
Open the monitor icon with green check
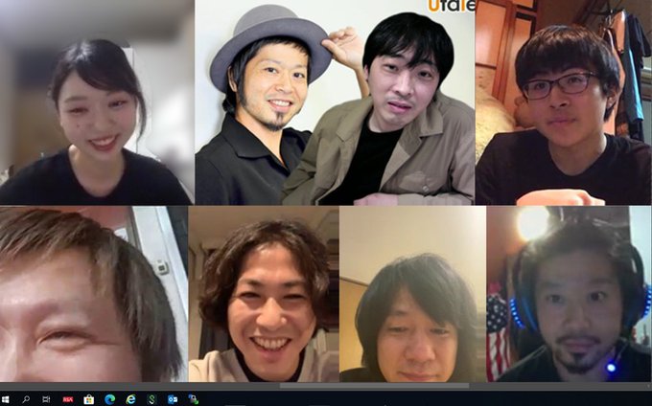click(194, 399)
